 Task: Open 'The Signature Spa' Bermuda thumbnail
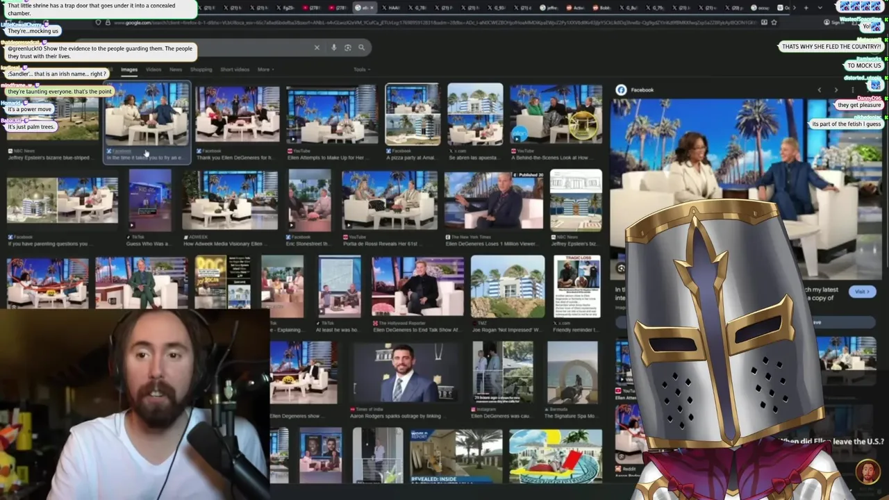coord(572,372)
